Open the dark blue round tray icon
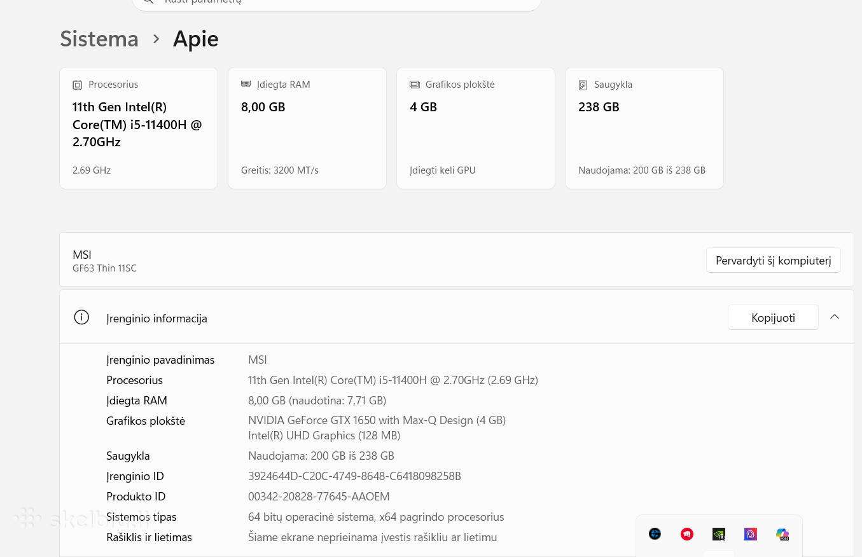This screenshot has height=557, width=862. click(655, 534)
